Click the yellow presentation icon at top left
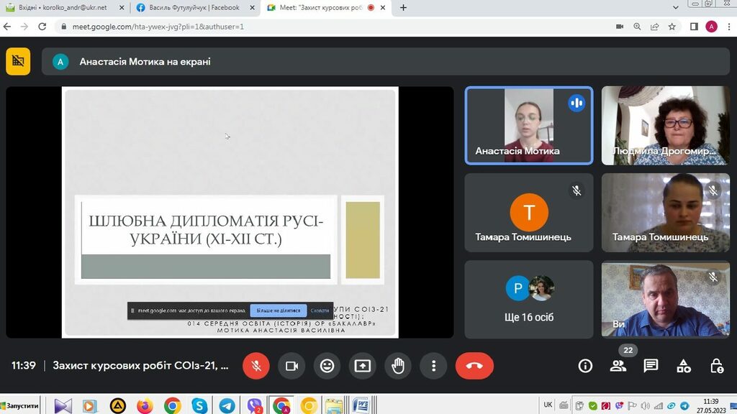737x414 pixels. pyautogui.click(x=18, y=62)
